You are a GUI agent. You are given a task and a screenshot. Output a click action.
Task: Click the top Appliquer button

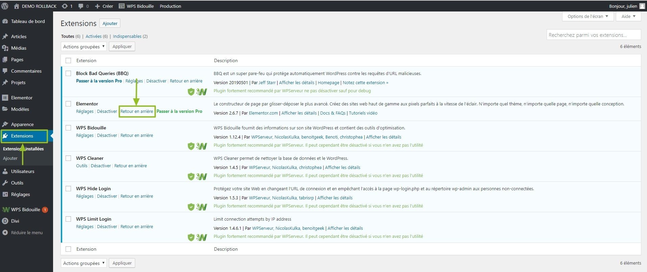pyautogui.click(x=122, y=47)
